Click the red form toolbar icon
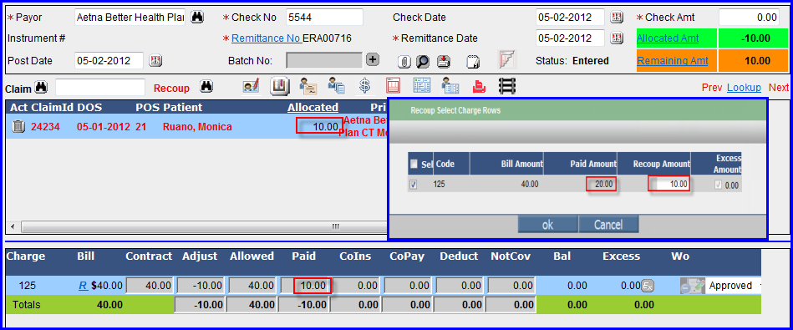The height and width of the screenshot is (330, 793). (393, 86)
